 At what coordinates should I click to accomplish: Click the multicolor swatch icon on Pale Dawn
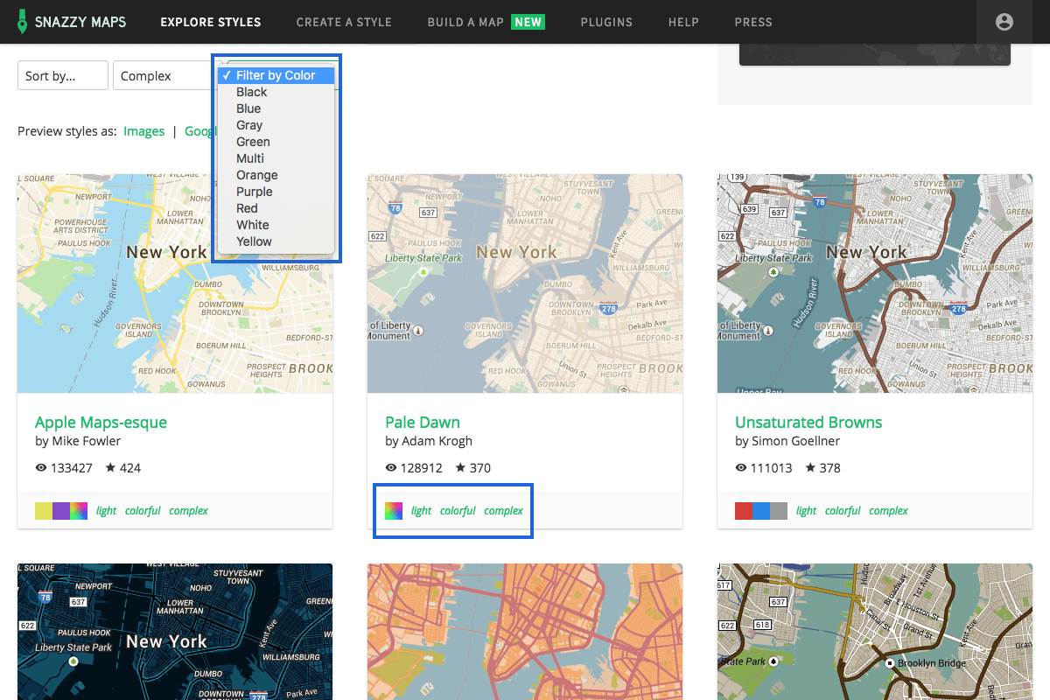394,511
